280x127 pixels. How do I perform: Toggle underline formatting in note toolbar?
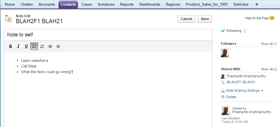tap(26, 47)
